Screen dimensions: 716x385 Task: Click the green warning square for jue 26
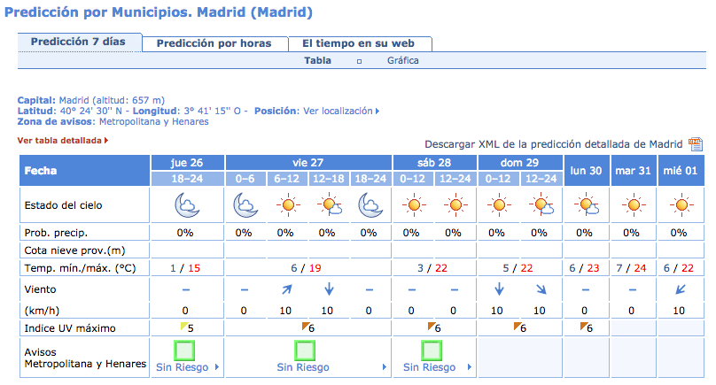coord(184,350)
